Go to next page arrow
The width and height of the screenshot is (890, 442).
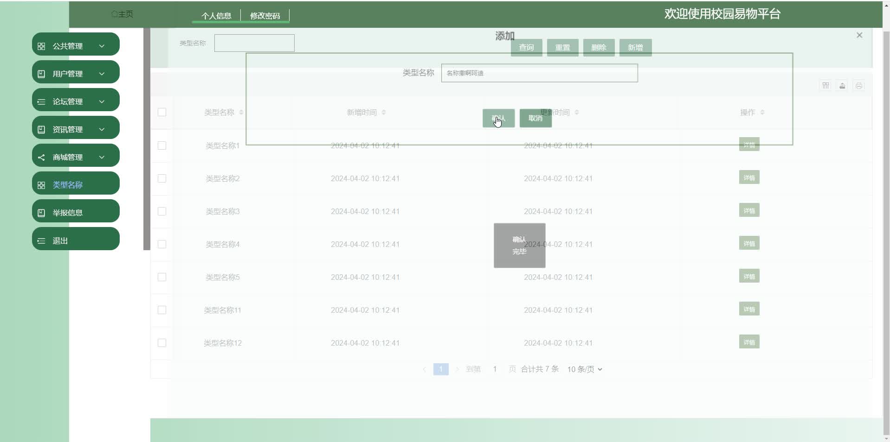click(x=457, y=369)
